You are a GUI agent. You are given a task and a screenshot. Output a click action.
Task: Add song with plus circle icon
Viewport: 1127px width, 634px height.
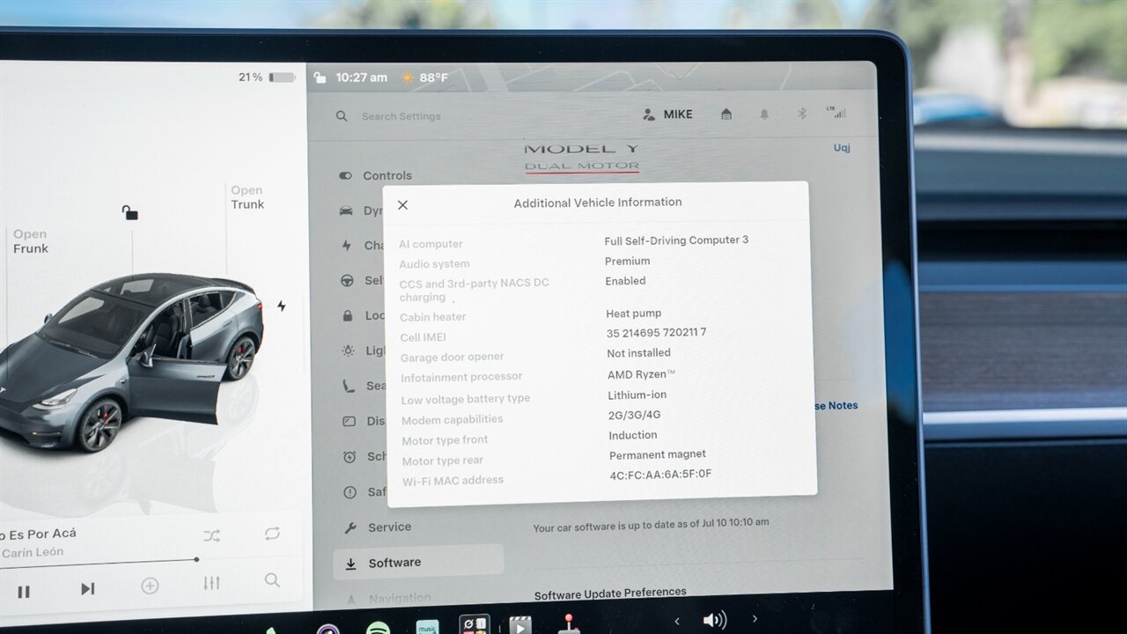click(150, 586)
